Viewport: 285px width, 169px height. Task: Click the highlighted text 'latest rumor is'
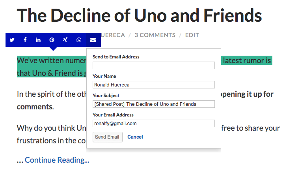click(x=247, y=60)
